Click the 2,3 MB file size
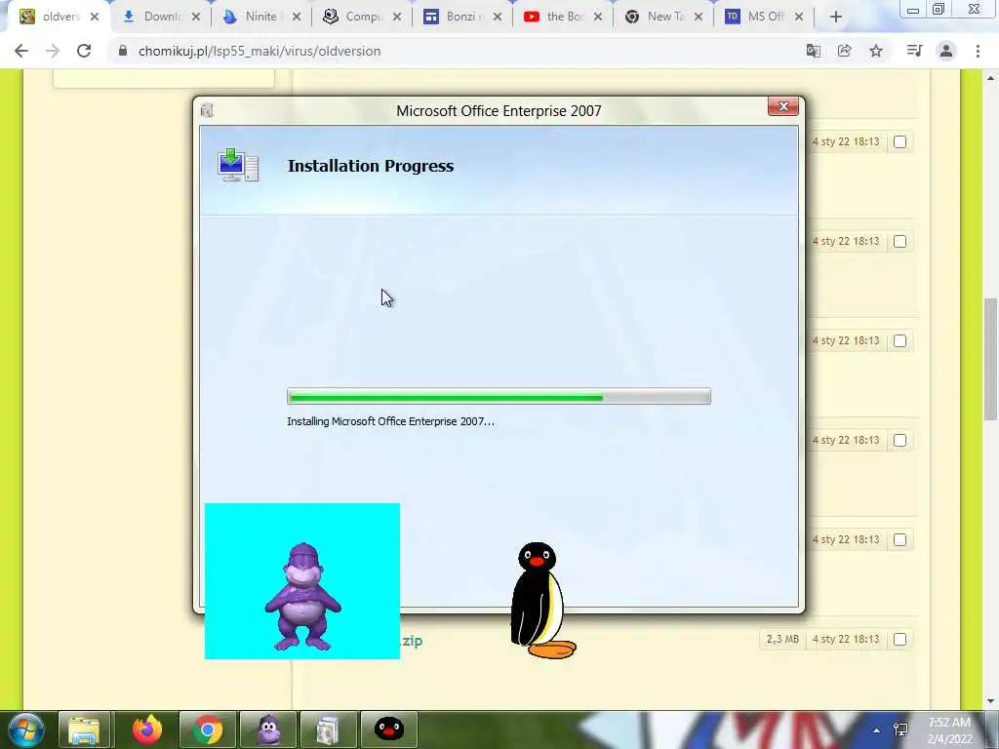 [x=782, y=639]
